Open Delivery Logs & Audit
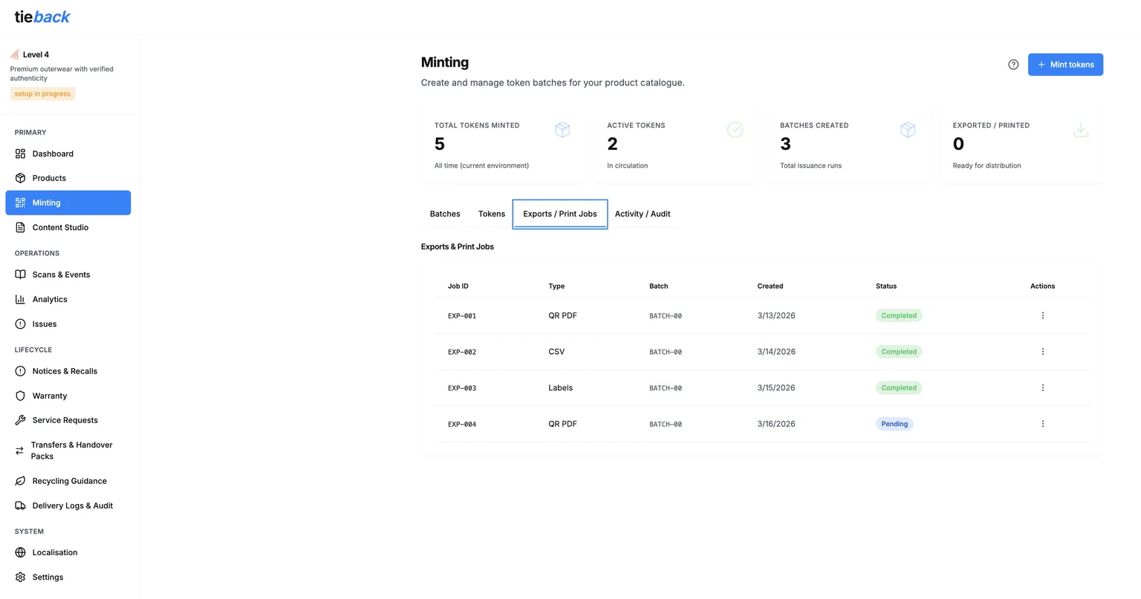The height and width of the screenshot is (599, 1141). [x=73, y=505]
